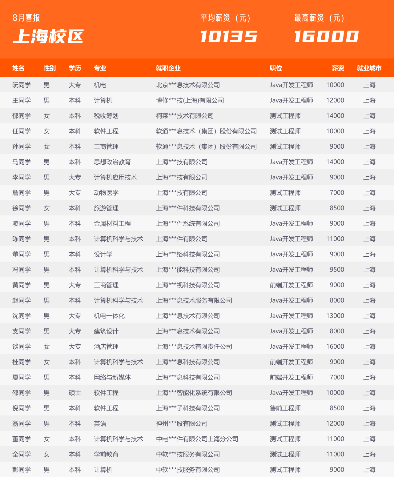This screenshot has height=477, width=394.
Task: Click the highest salary figure 16000
Action: 326,36
